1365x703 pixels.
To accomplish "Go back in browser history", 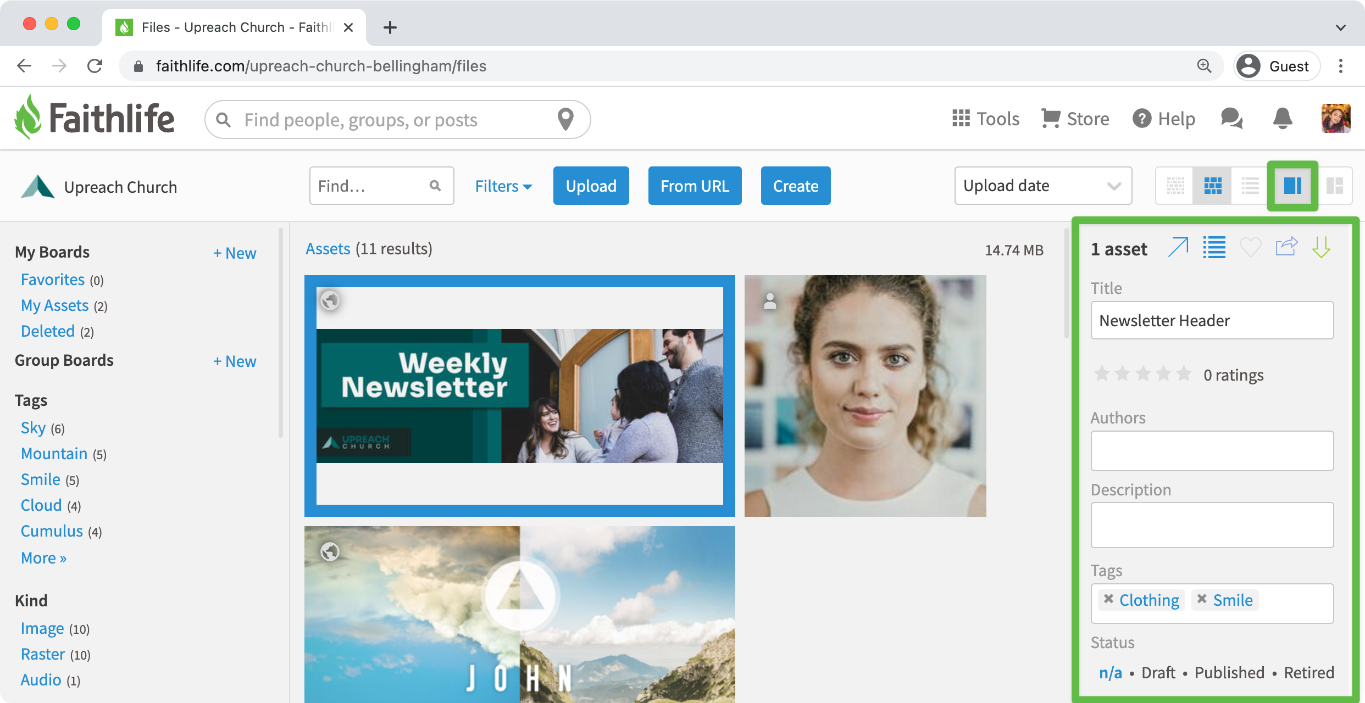I will (x=24, y=66).
